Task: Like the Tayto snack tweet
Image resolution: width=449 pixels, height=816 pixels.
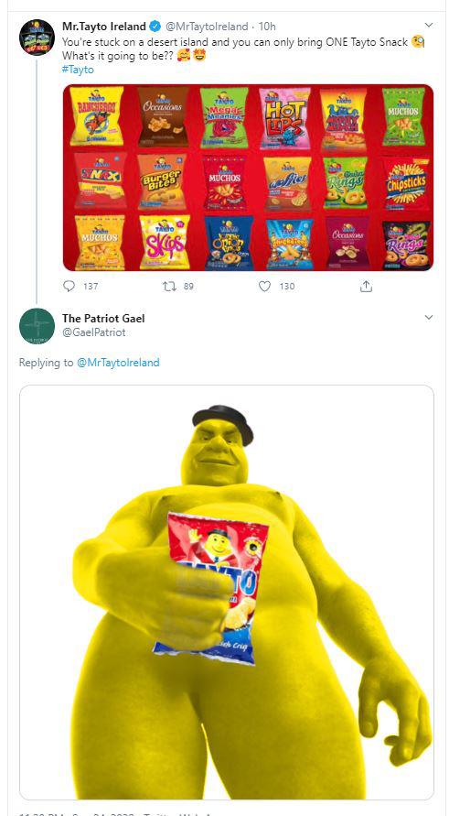Action: tap(264, 287)
